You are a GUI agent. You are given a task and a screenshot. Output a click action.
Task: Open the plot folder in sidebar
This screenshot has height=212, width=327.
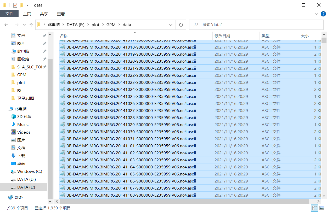tap(21, 83)
